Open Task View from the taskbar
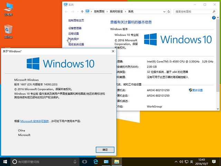This screenshot has width=221, height=166. point(85,162)
